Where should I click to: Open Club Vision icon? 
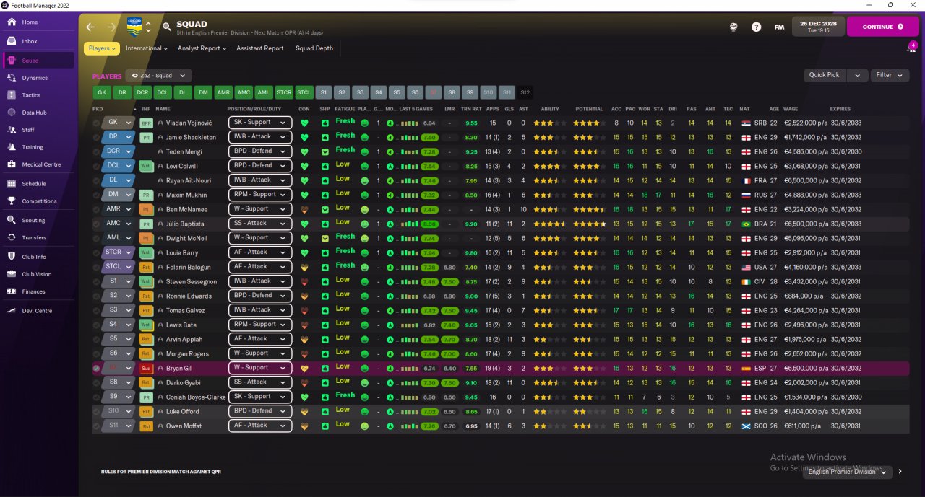point(12,274)
